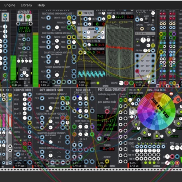Viewport: 182px width, 182px height.
Task: Turn the large FREQ knob
Action: point(143,40)
